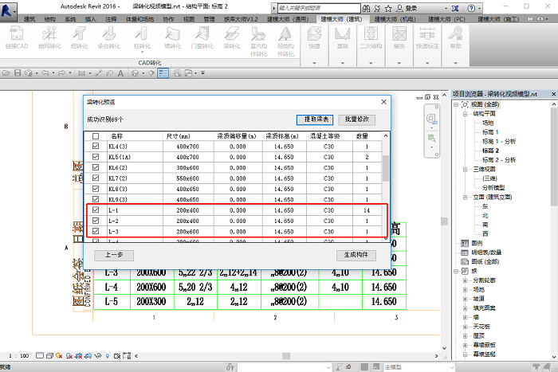Click the 链接CAD ribbon icon
Image resolution: width=558 pixels, height=372 pixels.
[17, 37]
